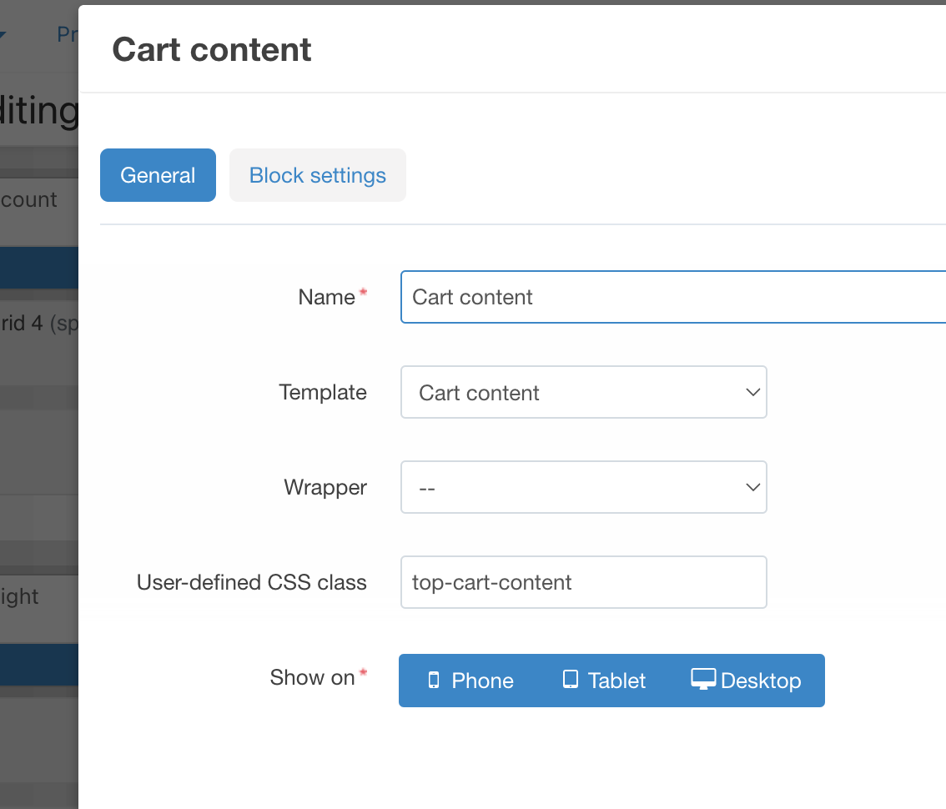Click the phone device icon

[x=434, y=680]
